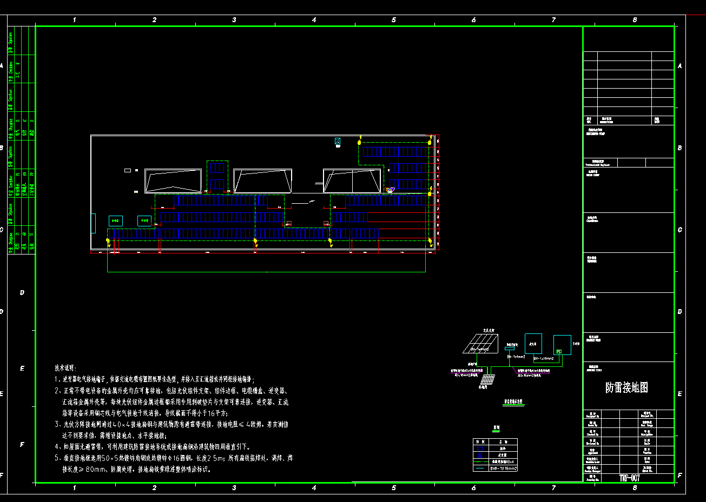This screenshot has height=502, width=706.
Task: Click column number 6 on bottom border
Action: [x=474, y=487]
